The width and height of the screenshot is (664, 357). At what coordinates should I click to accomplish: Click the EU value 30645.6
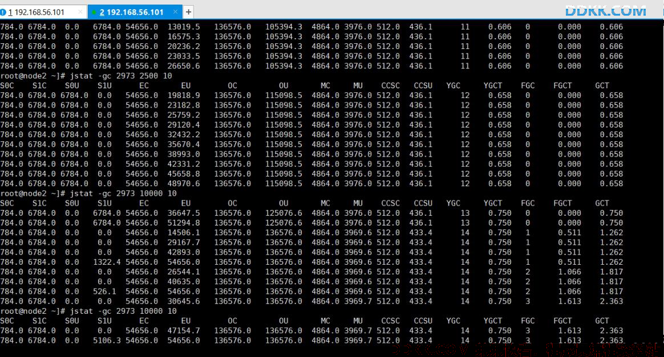tap(184, 301)
